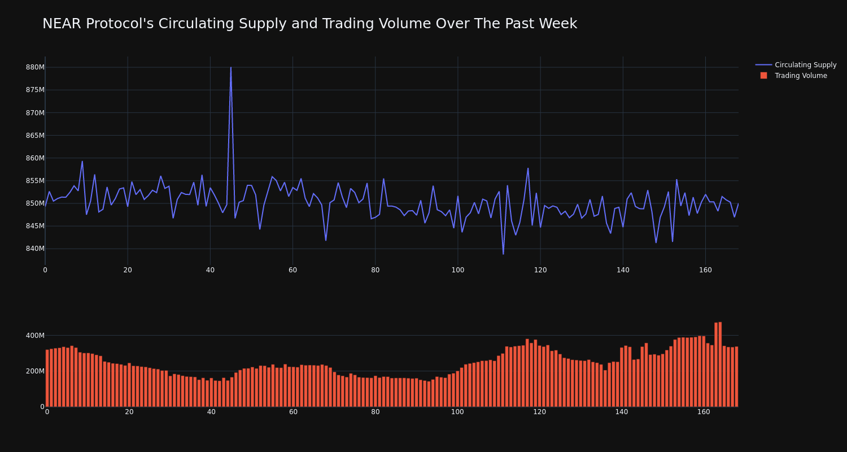Click the 865M y-axis label
The height and width of the screenshot is (452, 847).
coord(35,135)
